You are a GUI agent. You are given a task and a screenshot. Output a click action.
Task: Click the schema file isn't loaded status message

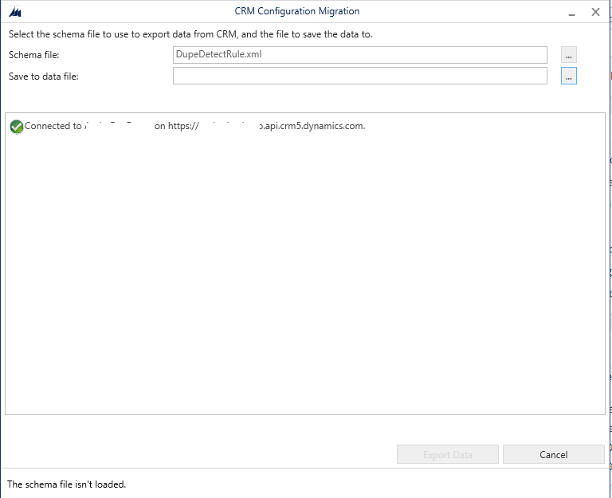click(x=67, y=484)
